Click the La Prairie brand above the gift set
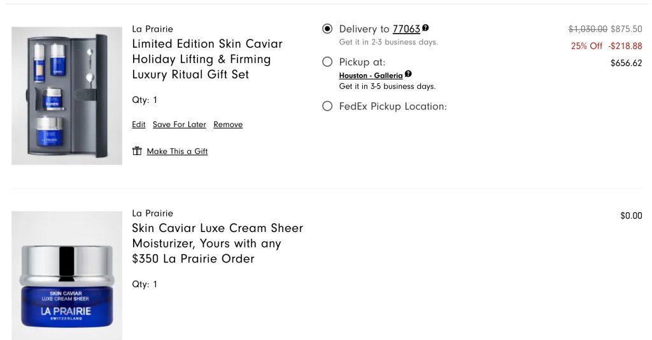Screen dimensions: 652x340 tap(152, 29)
